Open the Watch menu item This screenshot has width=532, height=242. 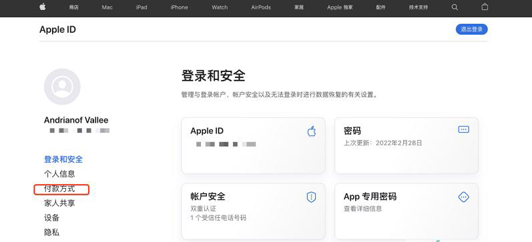(220, 7)
